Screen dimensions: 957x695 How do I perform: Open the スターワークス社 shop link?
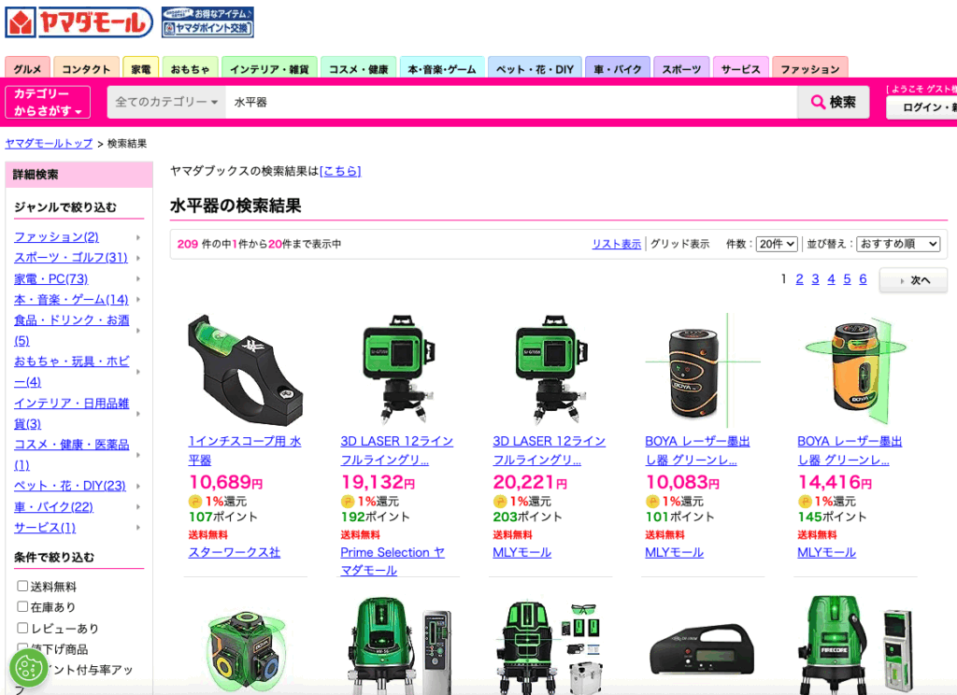click(235, 552)
